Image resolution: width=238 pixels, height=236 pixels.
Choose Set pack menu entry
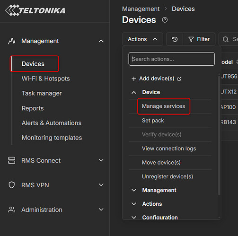(x=153, y=121)
